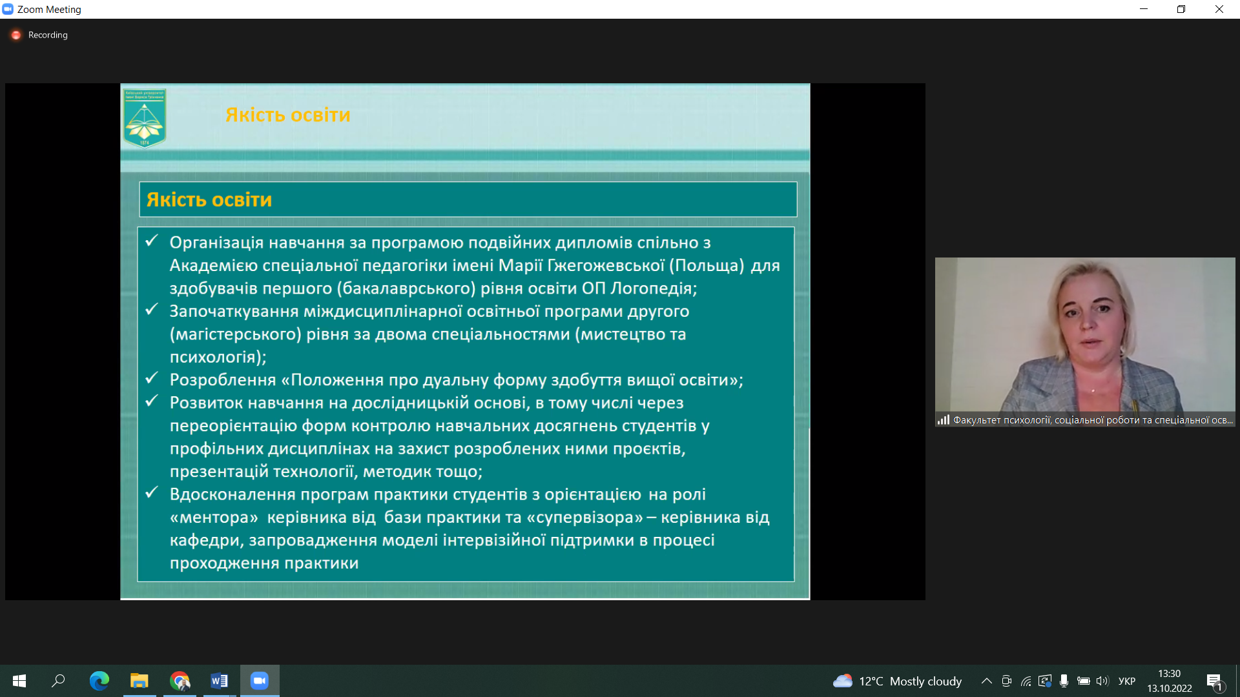Expand hidden system tray icons chevron
Image resolution: width=1240 pixels, height=697 pixels.
[986, 681]
